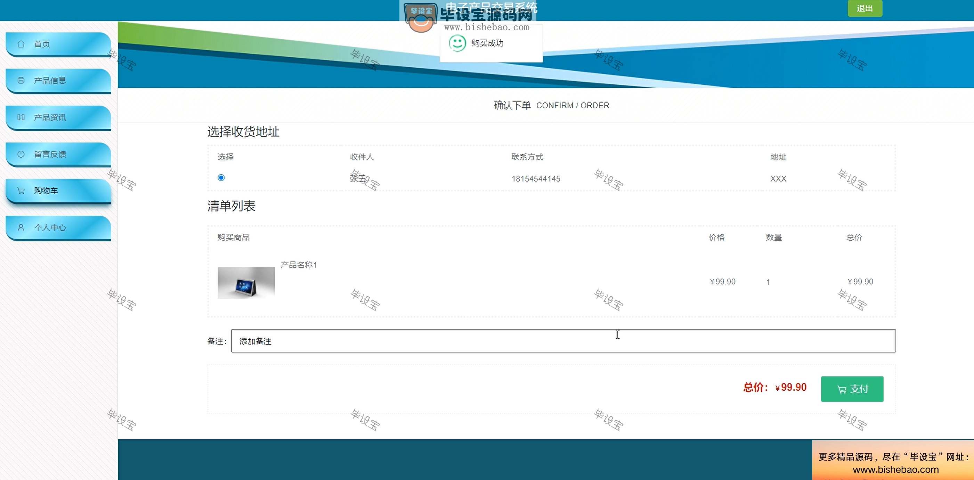The height and width of the screenshot is (480, 974).
Task: Click the address value XXX
Action: pos(778,179)
